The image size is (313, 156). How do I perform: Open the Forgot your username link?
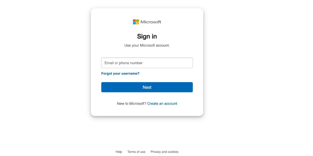point(120,73)
